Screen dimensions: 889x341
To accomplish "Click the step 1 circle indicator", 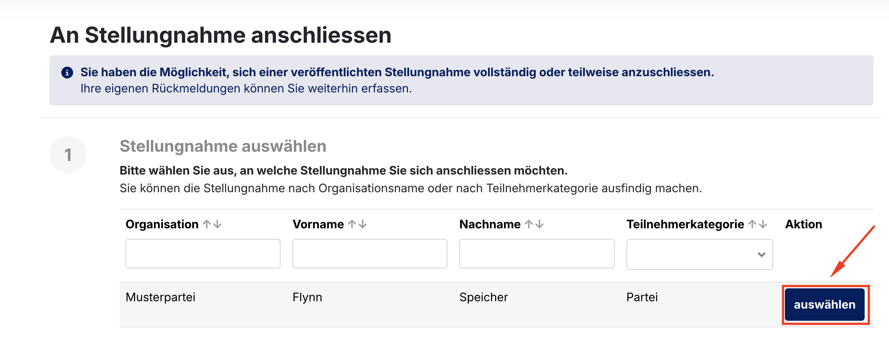I will pos(68,155).
